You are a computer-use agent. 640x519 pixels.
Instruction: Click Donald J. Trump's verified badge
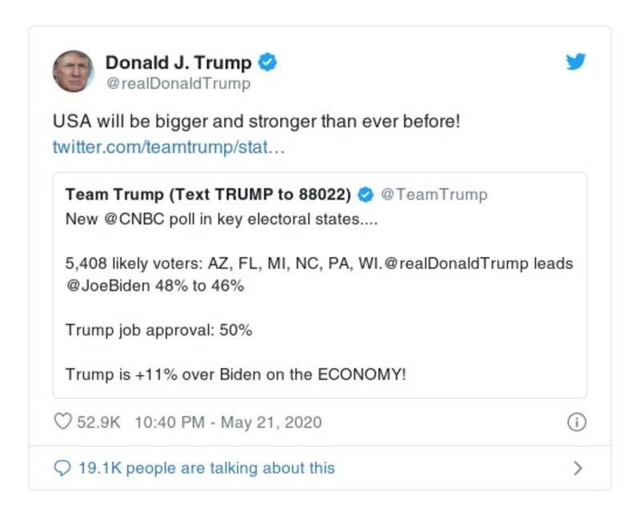coord(269,59)
